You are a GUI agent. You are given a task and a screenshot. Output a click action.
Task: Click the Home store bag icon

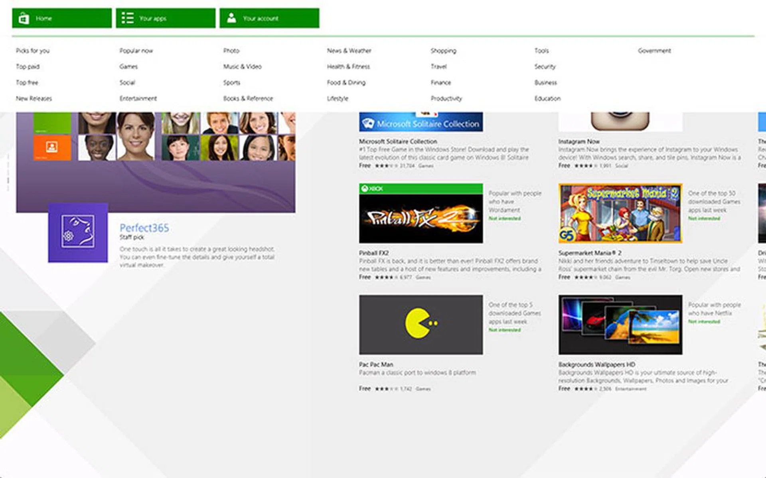tap(24, 18)
